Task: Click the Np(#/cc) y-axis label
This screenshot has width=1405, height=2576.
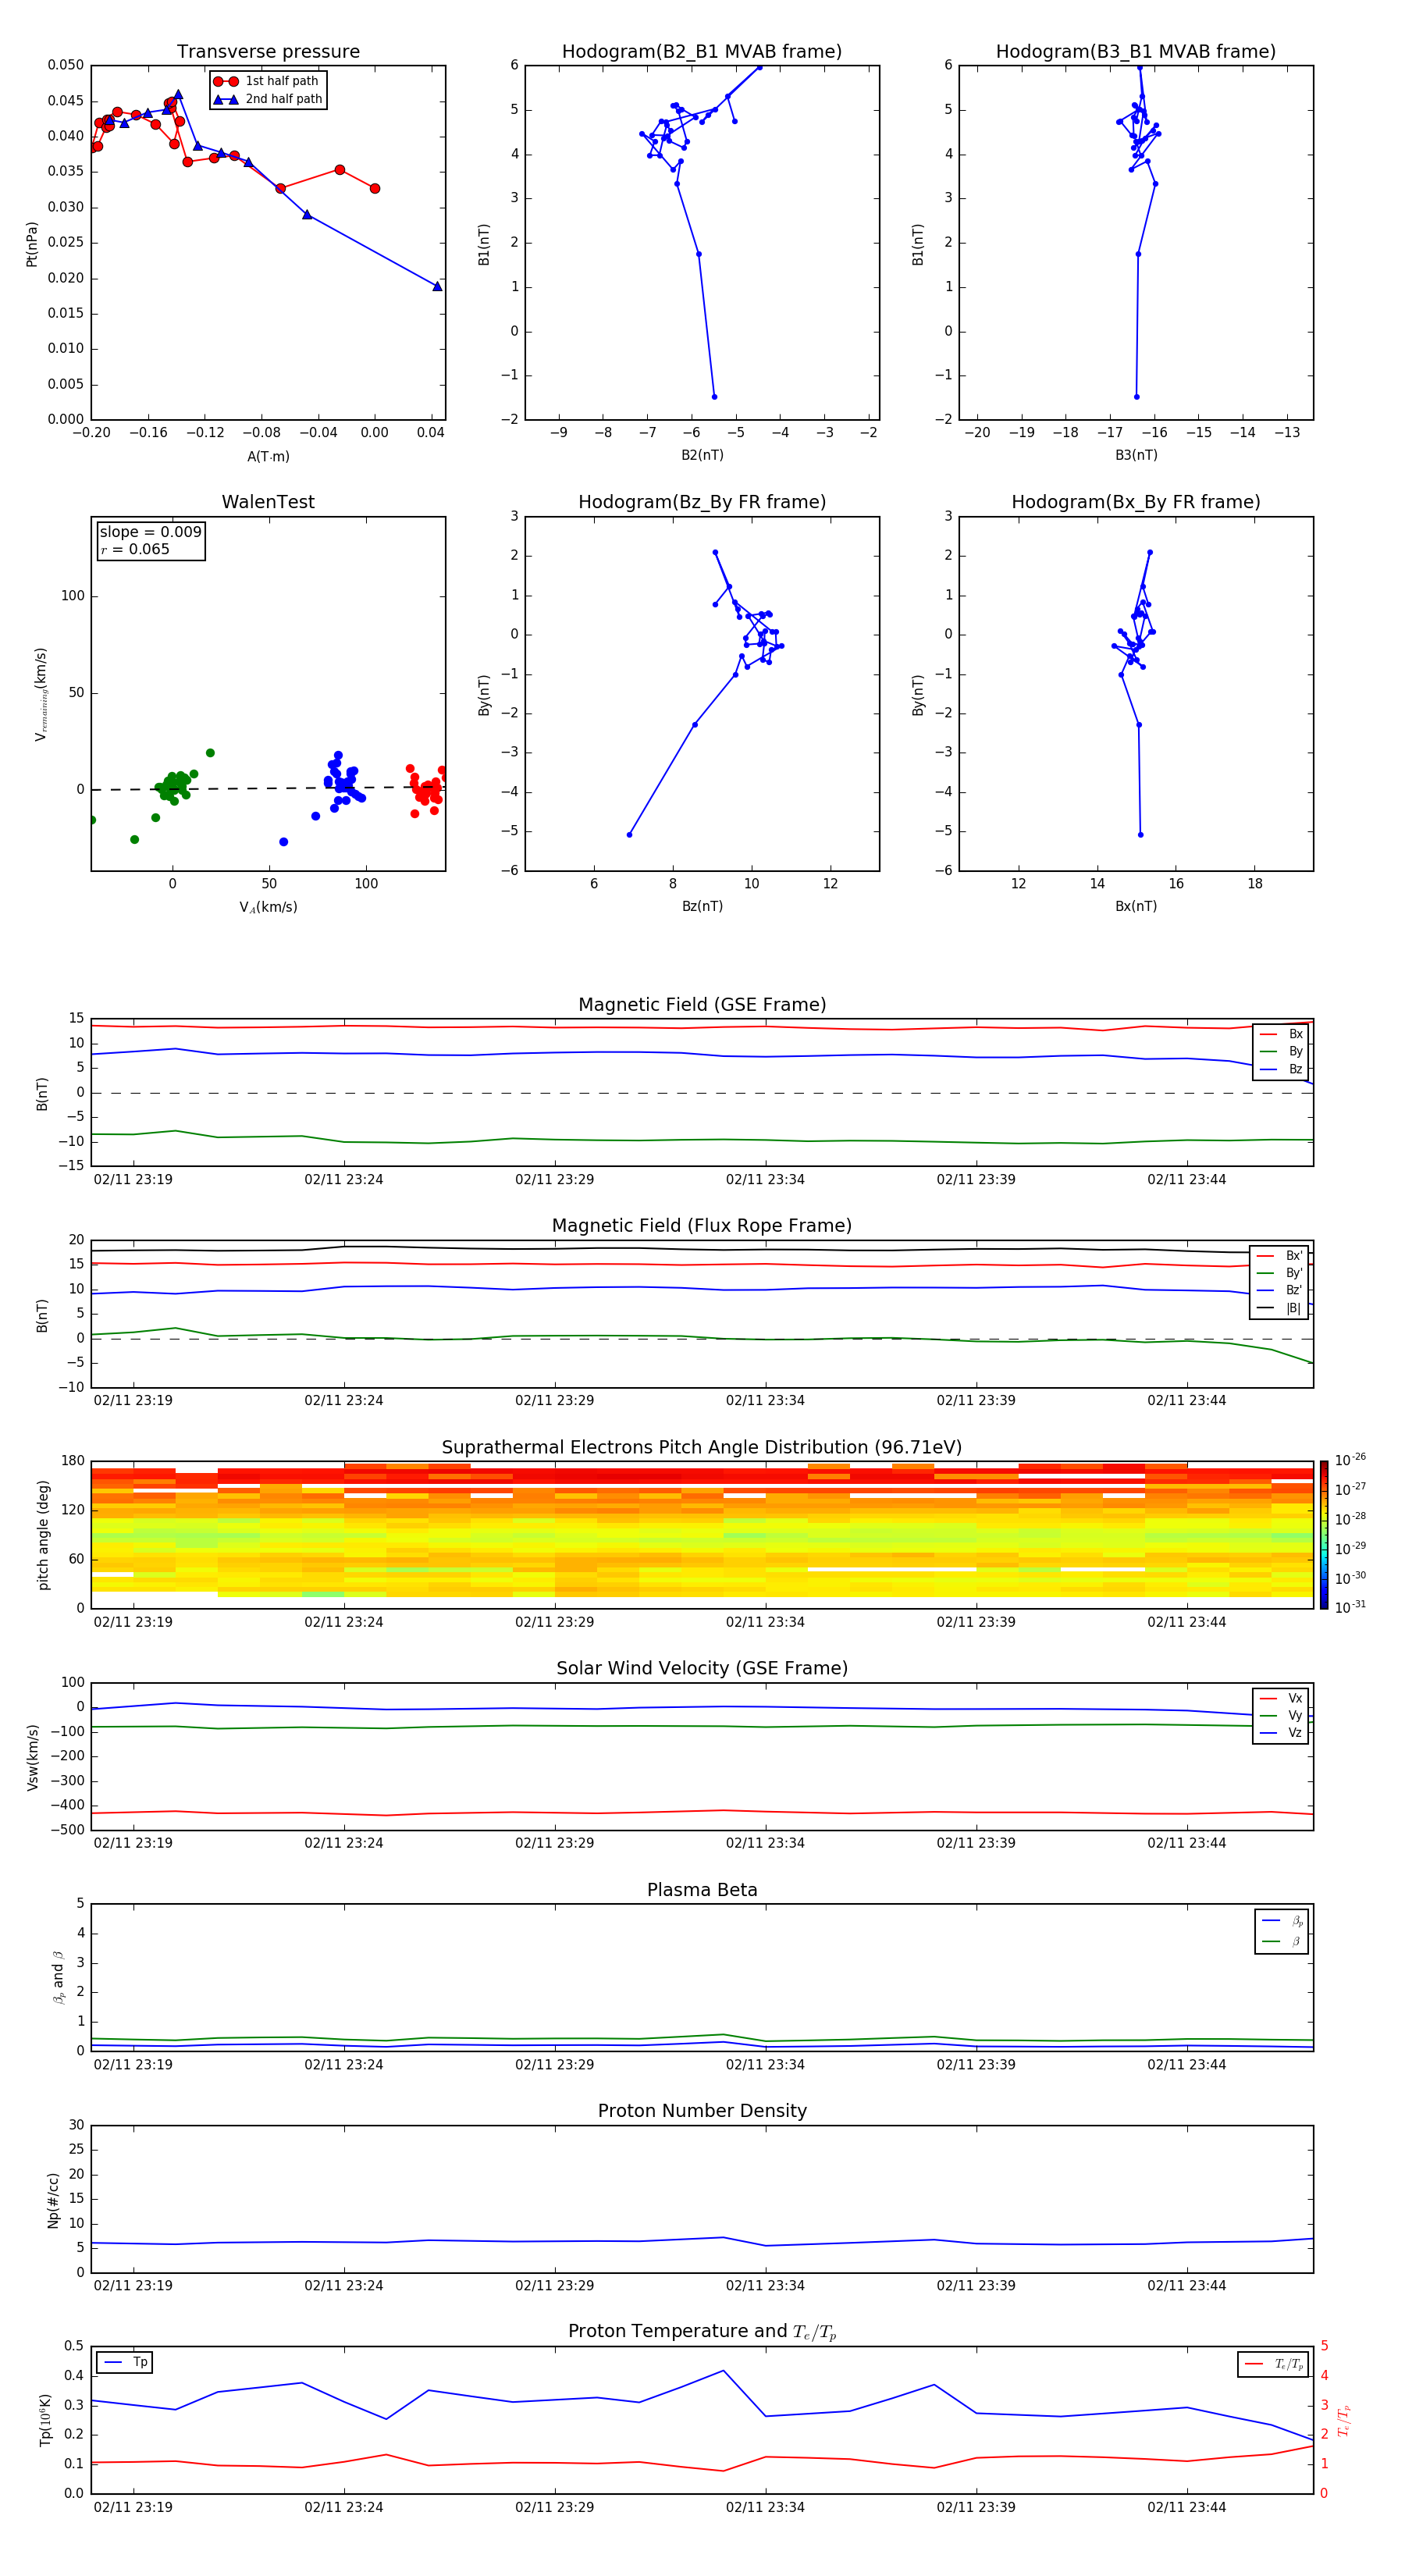Action: (x=53, y=2199)
